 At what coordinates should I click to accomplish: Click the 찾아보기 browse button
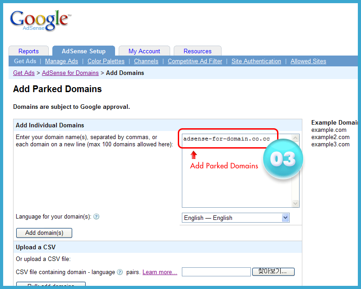click(273, 272)
